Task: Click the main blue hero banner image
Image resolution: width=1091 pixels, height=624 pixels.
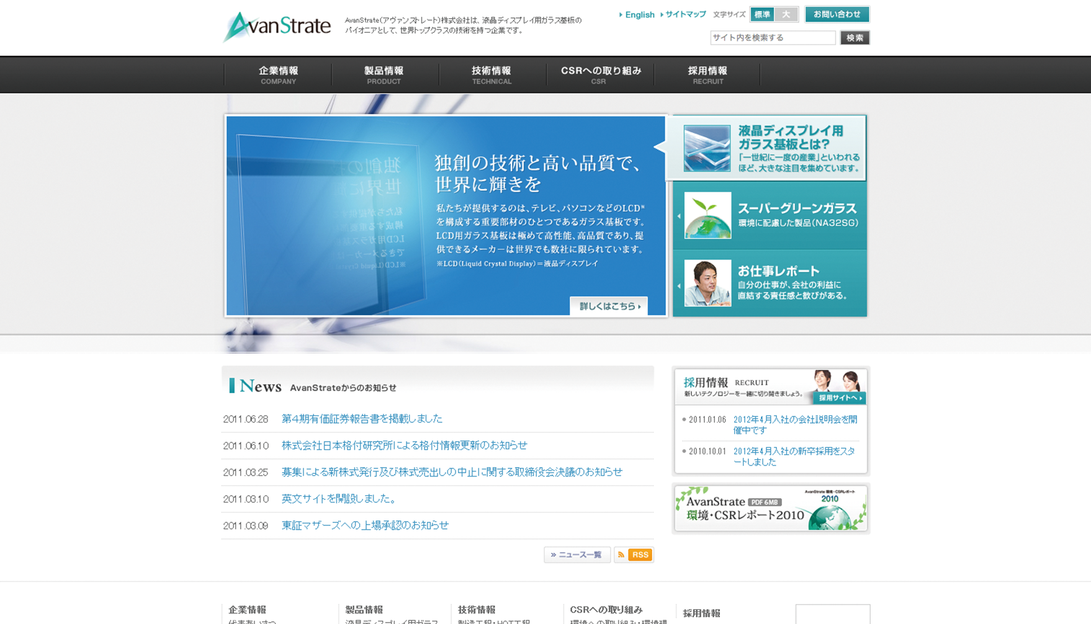Action: pyautogui.click(x=446, y=216)
